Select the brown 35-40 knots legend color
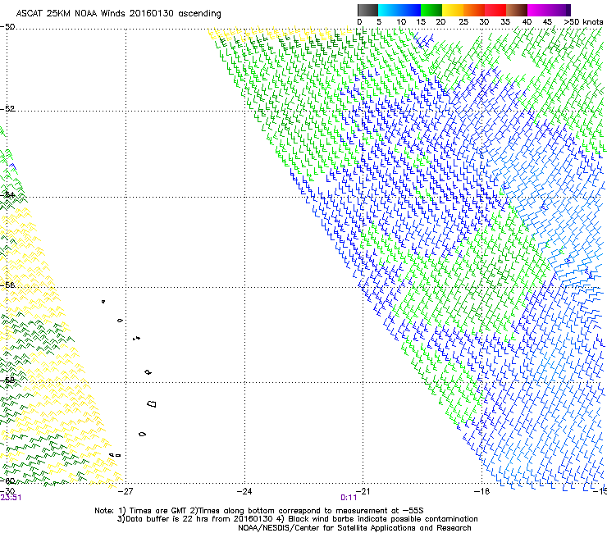Viewport: 607px width, 533px height. pyautogui.click(x=517, y=10)
